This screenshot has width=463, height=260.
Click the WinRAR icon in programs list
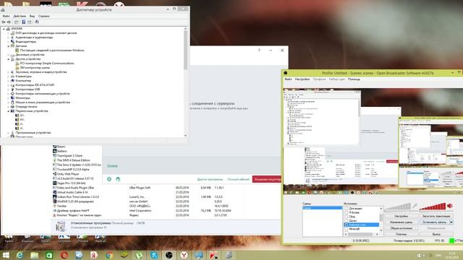point(55,201)
